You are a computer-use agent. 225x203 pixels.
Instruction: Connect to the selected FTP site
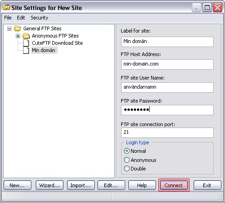point(174,185)
